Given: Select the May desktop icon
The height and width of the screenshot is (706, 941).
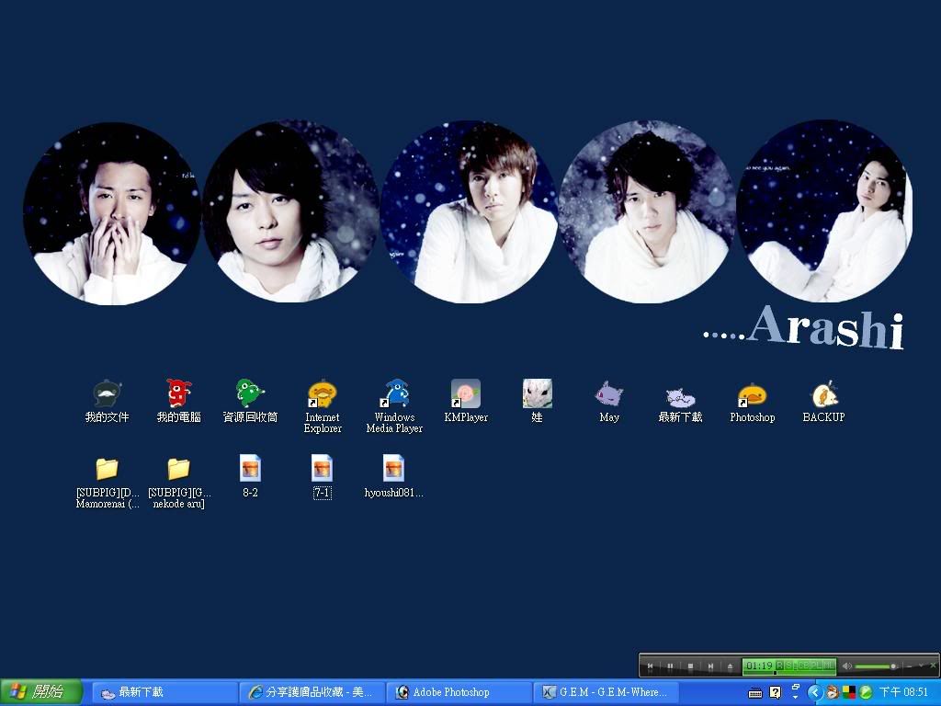Looking at the screenshot, I should point(608,395).
